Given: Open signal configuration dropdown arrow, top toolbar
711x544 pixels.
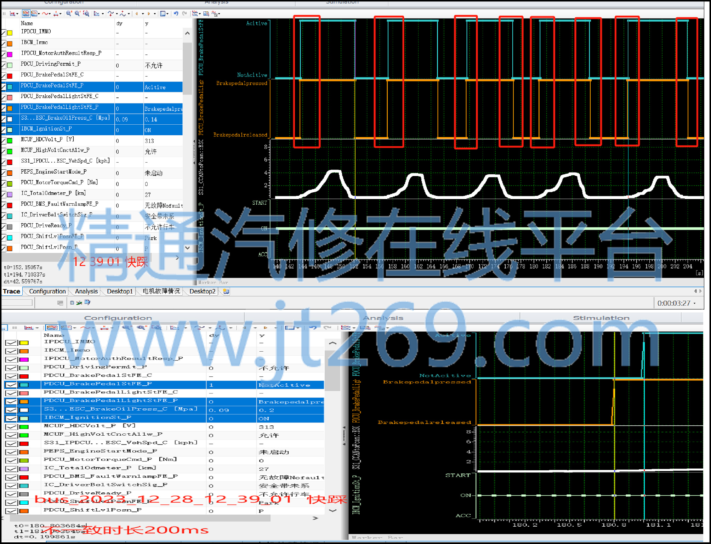Looking at the screenshot, I should (x=200, y=14).
